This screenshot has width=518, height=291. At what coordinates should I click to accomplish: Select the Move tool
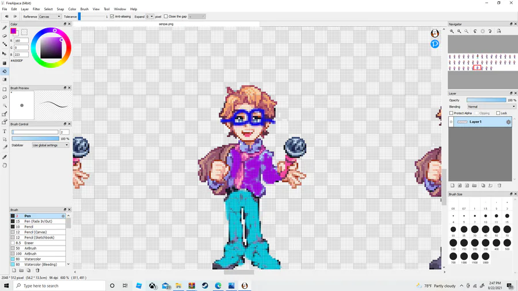tap(5, 53)
